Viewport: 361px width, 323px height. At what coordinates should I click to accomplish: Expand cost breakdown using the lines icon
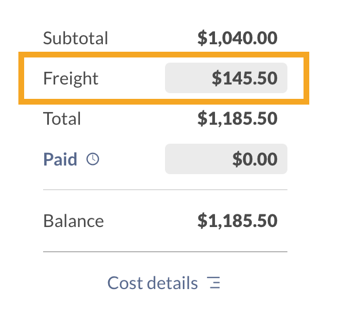pyautogui.click(x=214, y=283)
